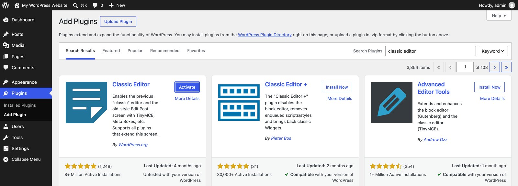Switch to the Search Results tab

(80, 51)
